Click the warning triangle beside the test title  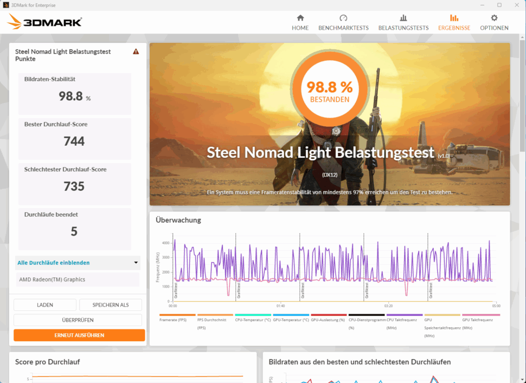point(136,51)
